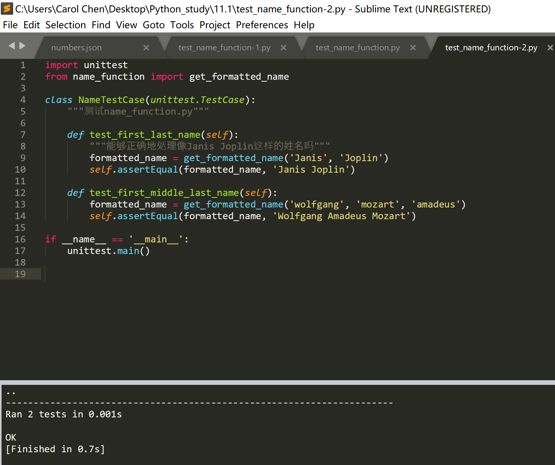Click the 'amadeus' string argument
The width and height of the screenshot is (555, 465).
pos(436,204)
